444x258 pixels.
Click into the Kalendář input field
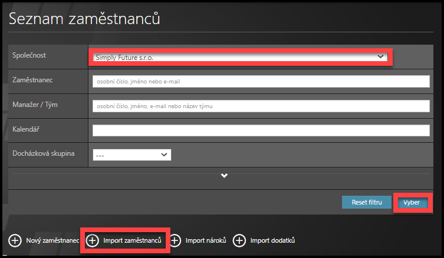(261, 130)
